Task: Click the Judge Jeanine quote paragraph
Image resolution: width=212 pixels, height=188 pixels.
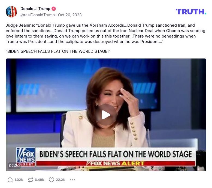Action: click(x=105, y=33)
